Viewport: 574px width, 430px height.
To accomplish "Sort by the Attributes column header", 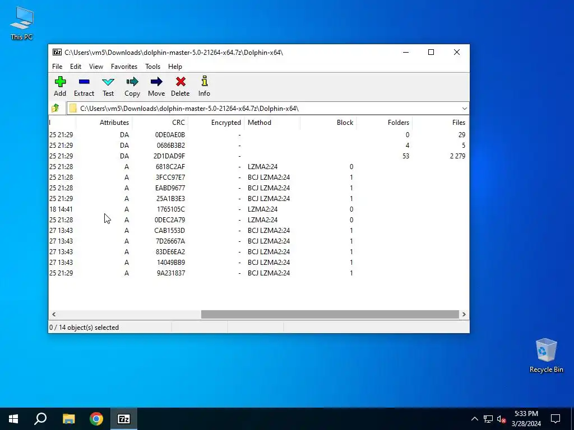I will [x=104, y=123].
